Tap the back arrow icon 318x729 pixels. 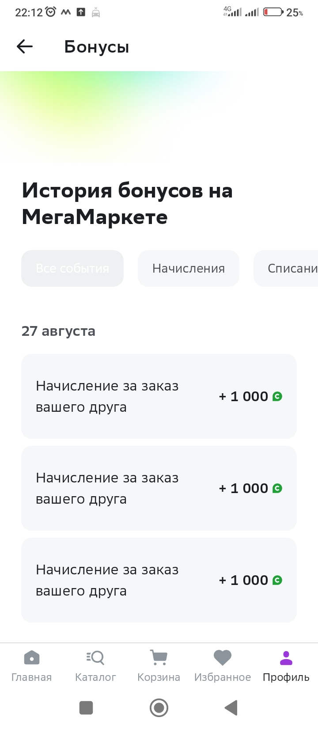coord(25,46)
